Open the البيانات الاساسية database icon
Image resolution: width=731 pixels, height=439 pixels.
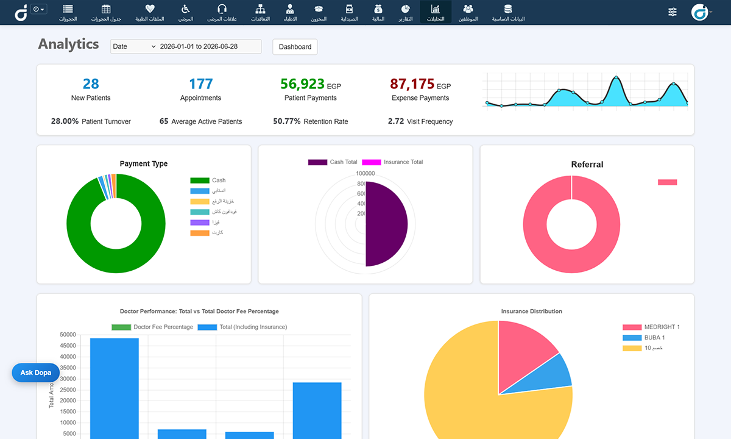pyautogui.click(x=508, y=9)
